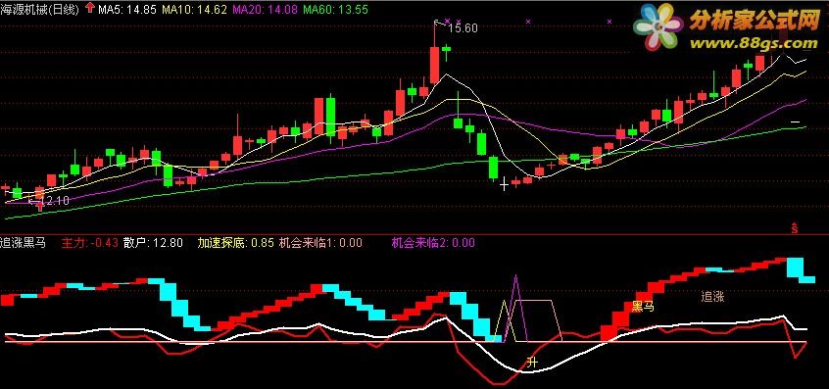The width and height of the screenshot is (829, 389).
Task: Select the 机会来临2: 0.00 value
Action: click(x=433, y=243)
